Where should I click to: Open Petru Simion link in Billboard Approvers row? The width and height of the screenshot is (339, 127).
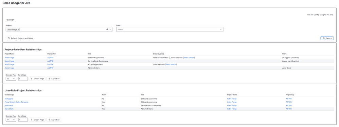(x=189, y=58)
